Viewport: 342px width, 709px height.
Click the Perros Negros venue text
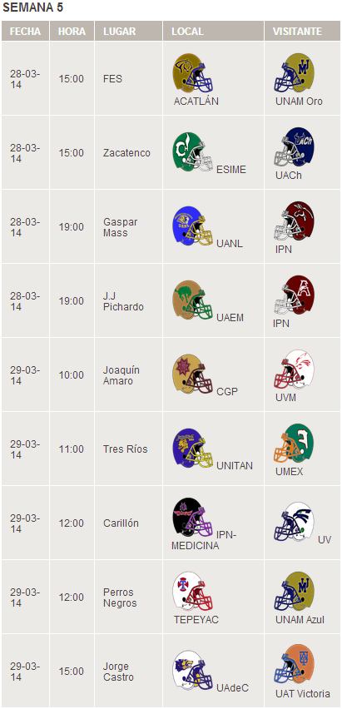click(x=120, y=597)
